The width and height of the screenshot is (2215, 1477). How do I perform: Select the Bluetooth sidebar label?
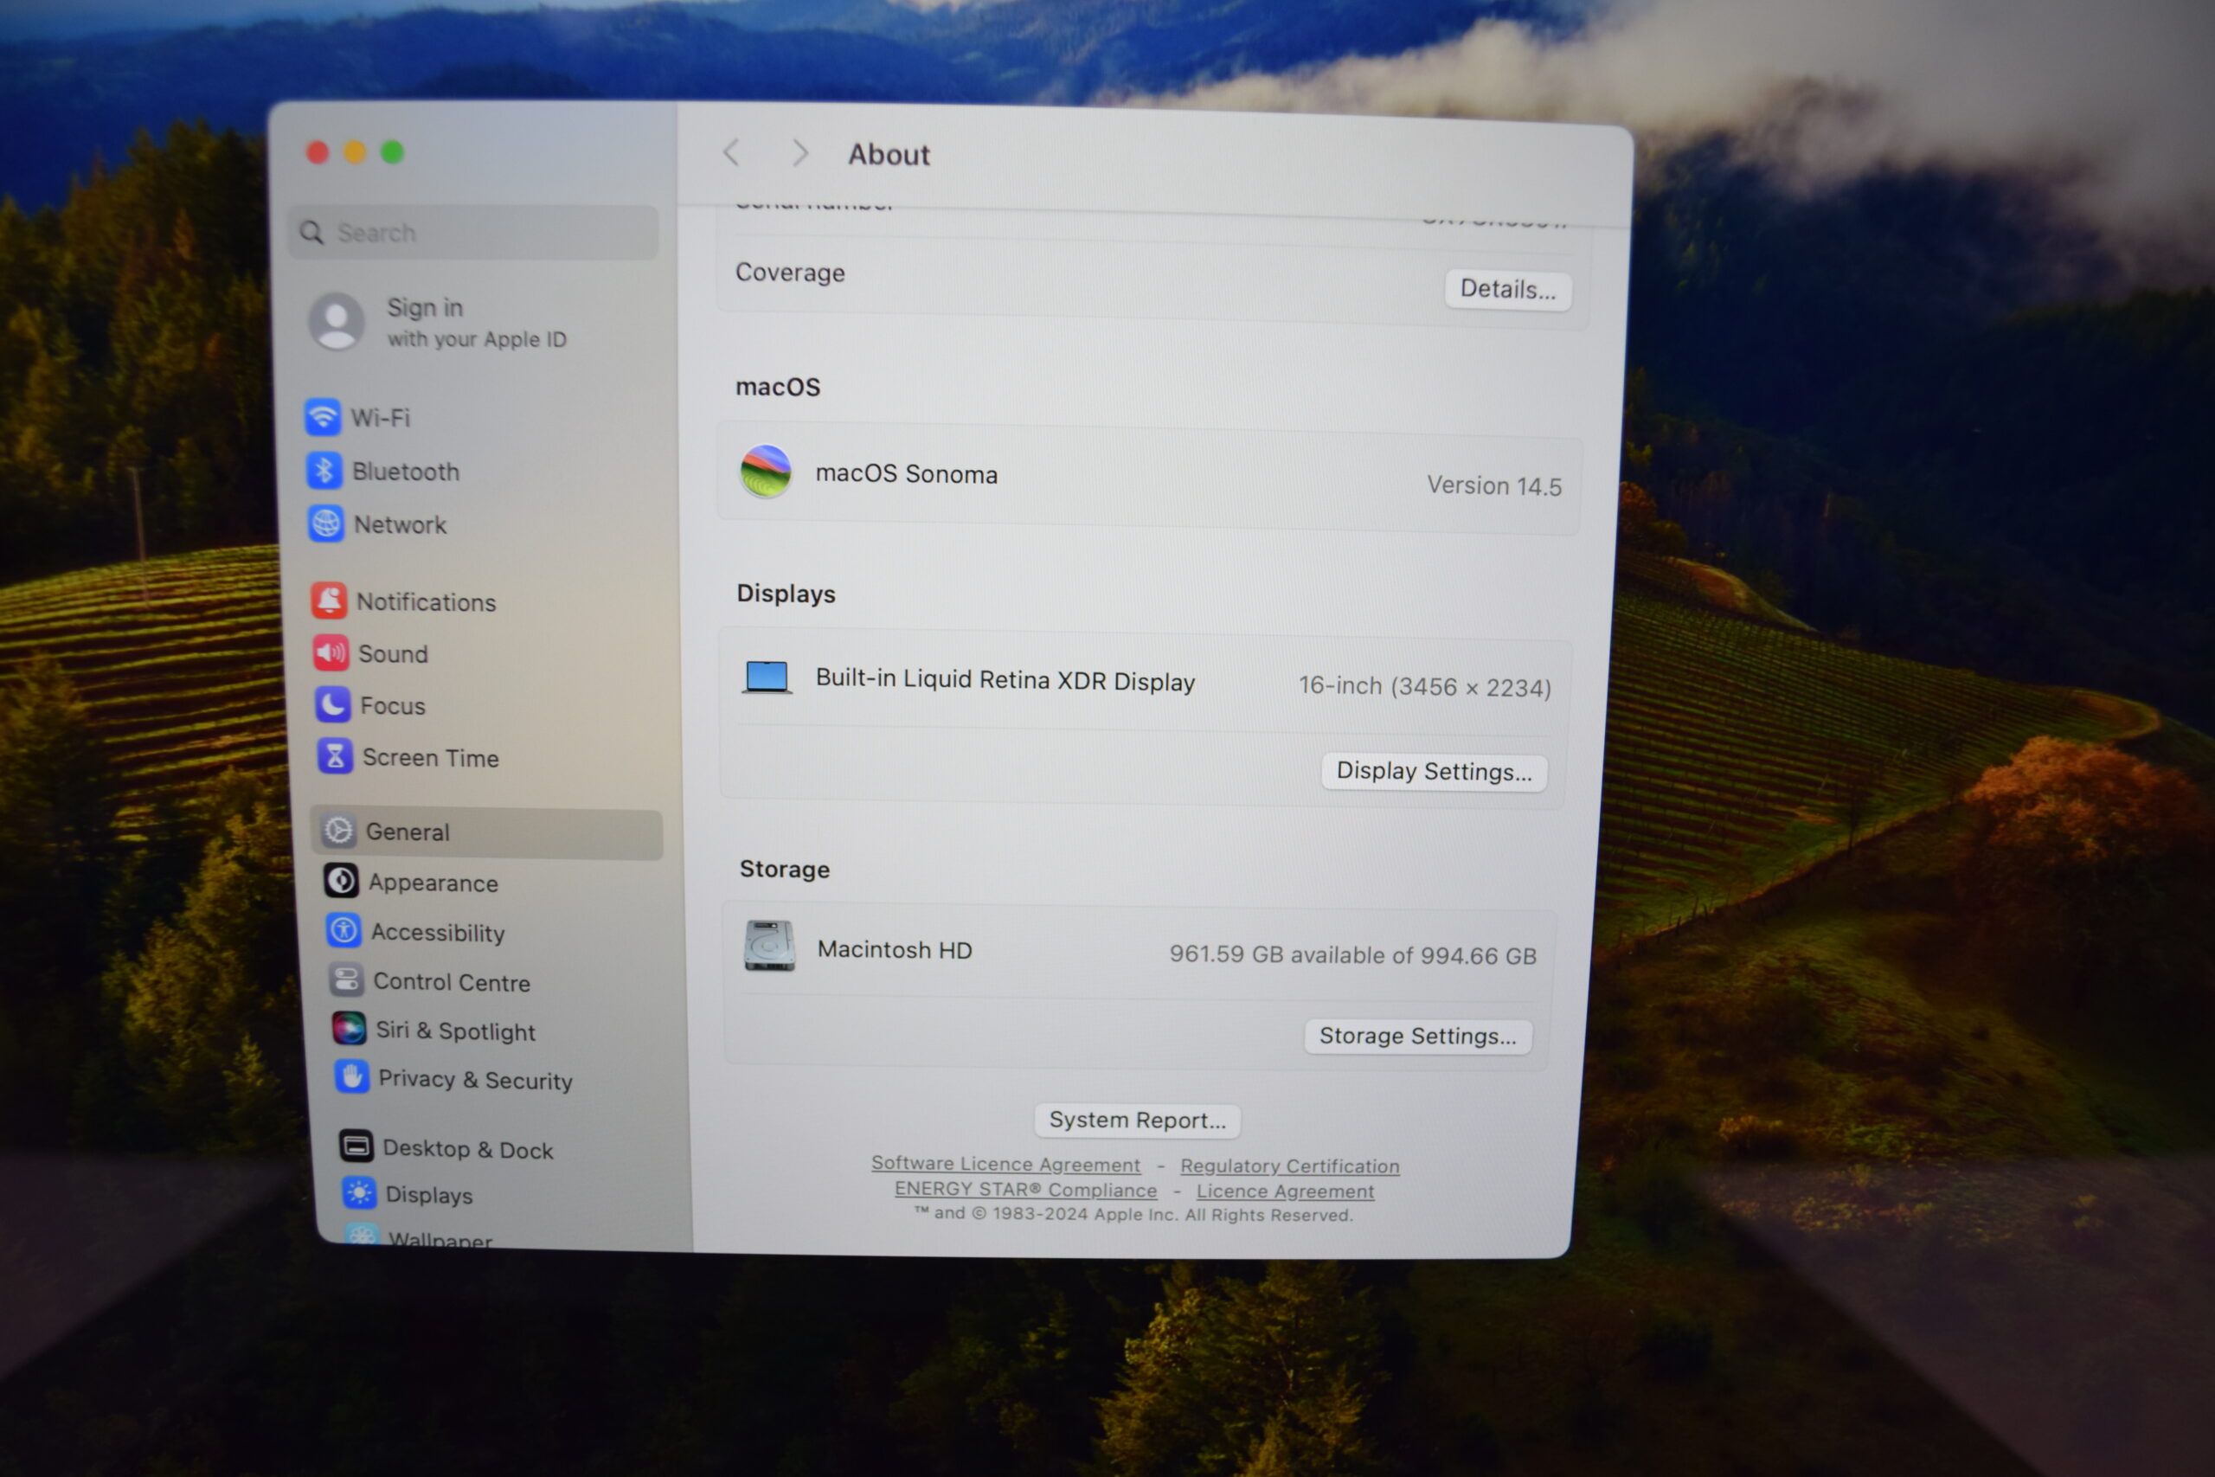(x=406, y=471)
